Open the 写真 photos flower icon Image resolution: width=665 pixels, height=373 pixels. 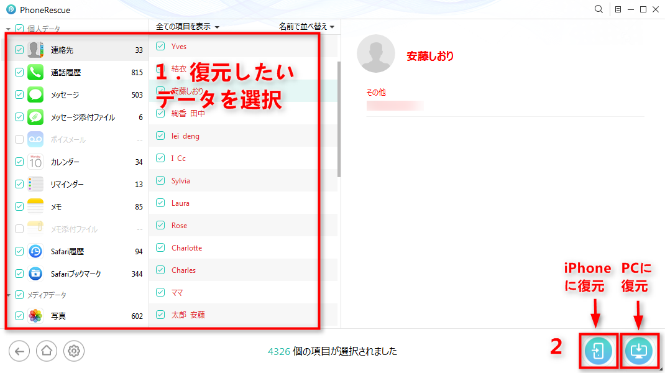[35, 316]
